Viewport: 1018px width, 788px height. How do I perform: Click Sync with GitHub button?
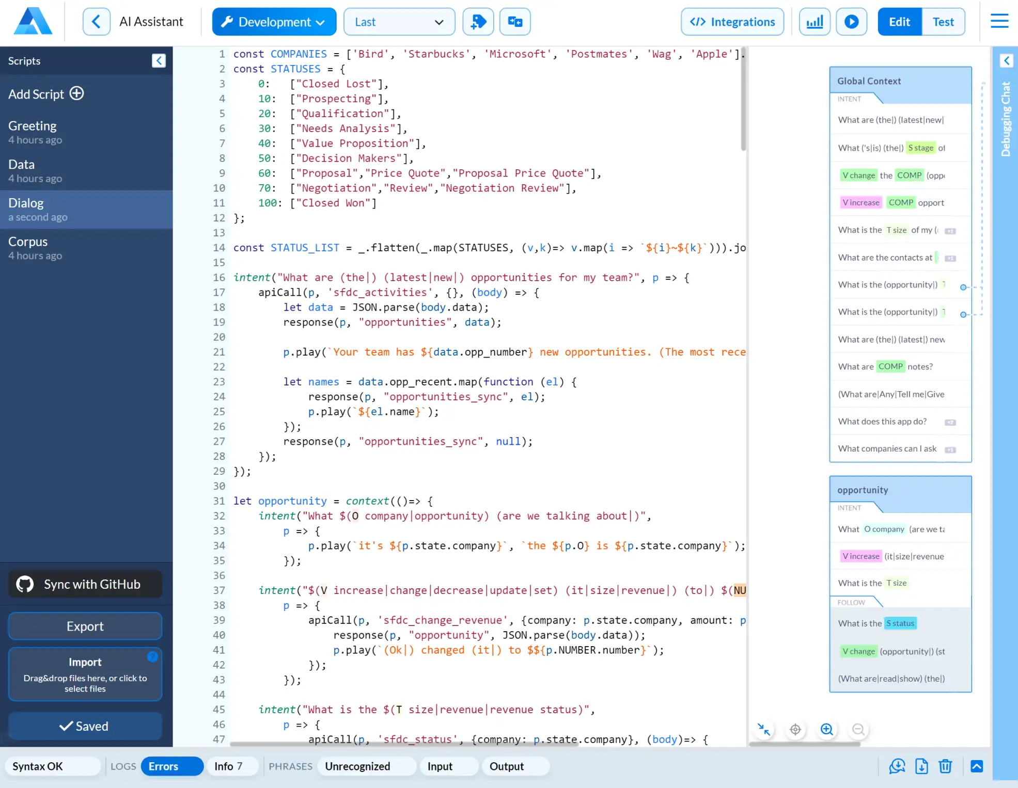pos(85,584)
